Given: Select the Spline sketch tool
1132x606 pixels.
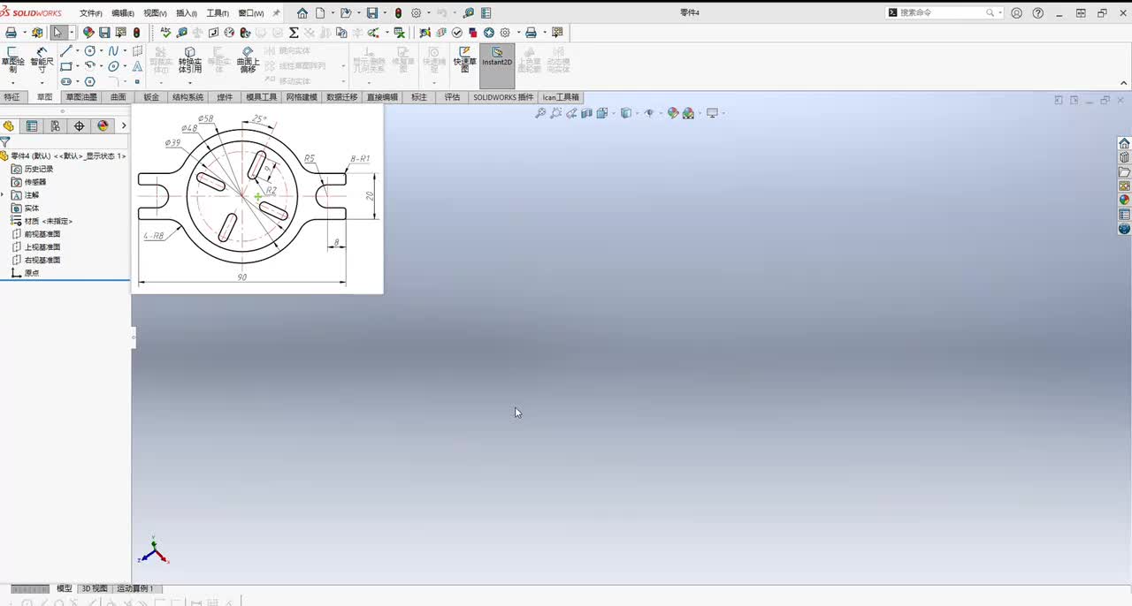Looking at the screenshot, I should click(x=113, y=50).
